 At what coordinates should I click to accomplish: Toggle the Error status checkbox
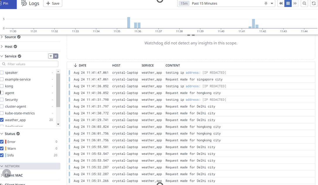point(2,142)
